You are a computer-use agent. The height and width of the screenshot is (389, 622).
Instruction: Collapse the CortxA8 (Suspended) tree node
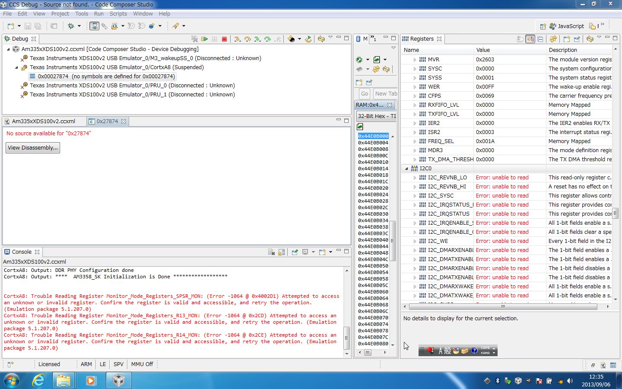tap(17, 67)
